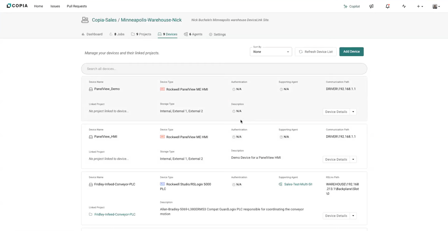
Task: Open the Minneapolis-Warehouse-Nick site link
Action: 152,20
